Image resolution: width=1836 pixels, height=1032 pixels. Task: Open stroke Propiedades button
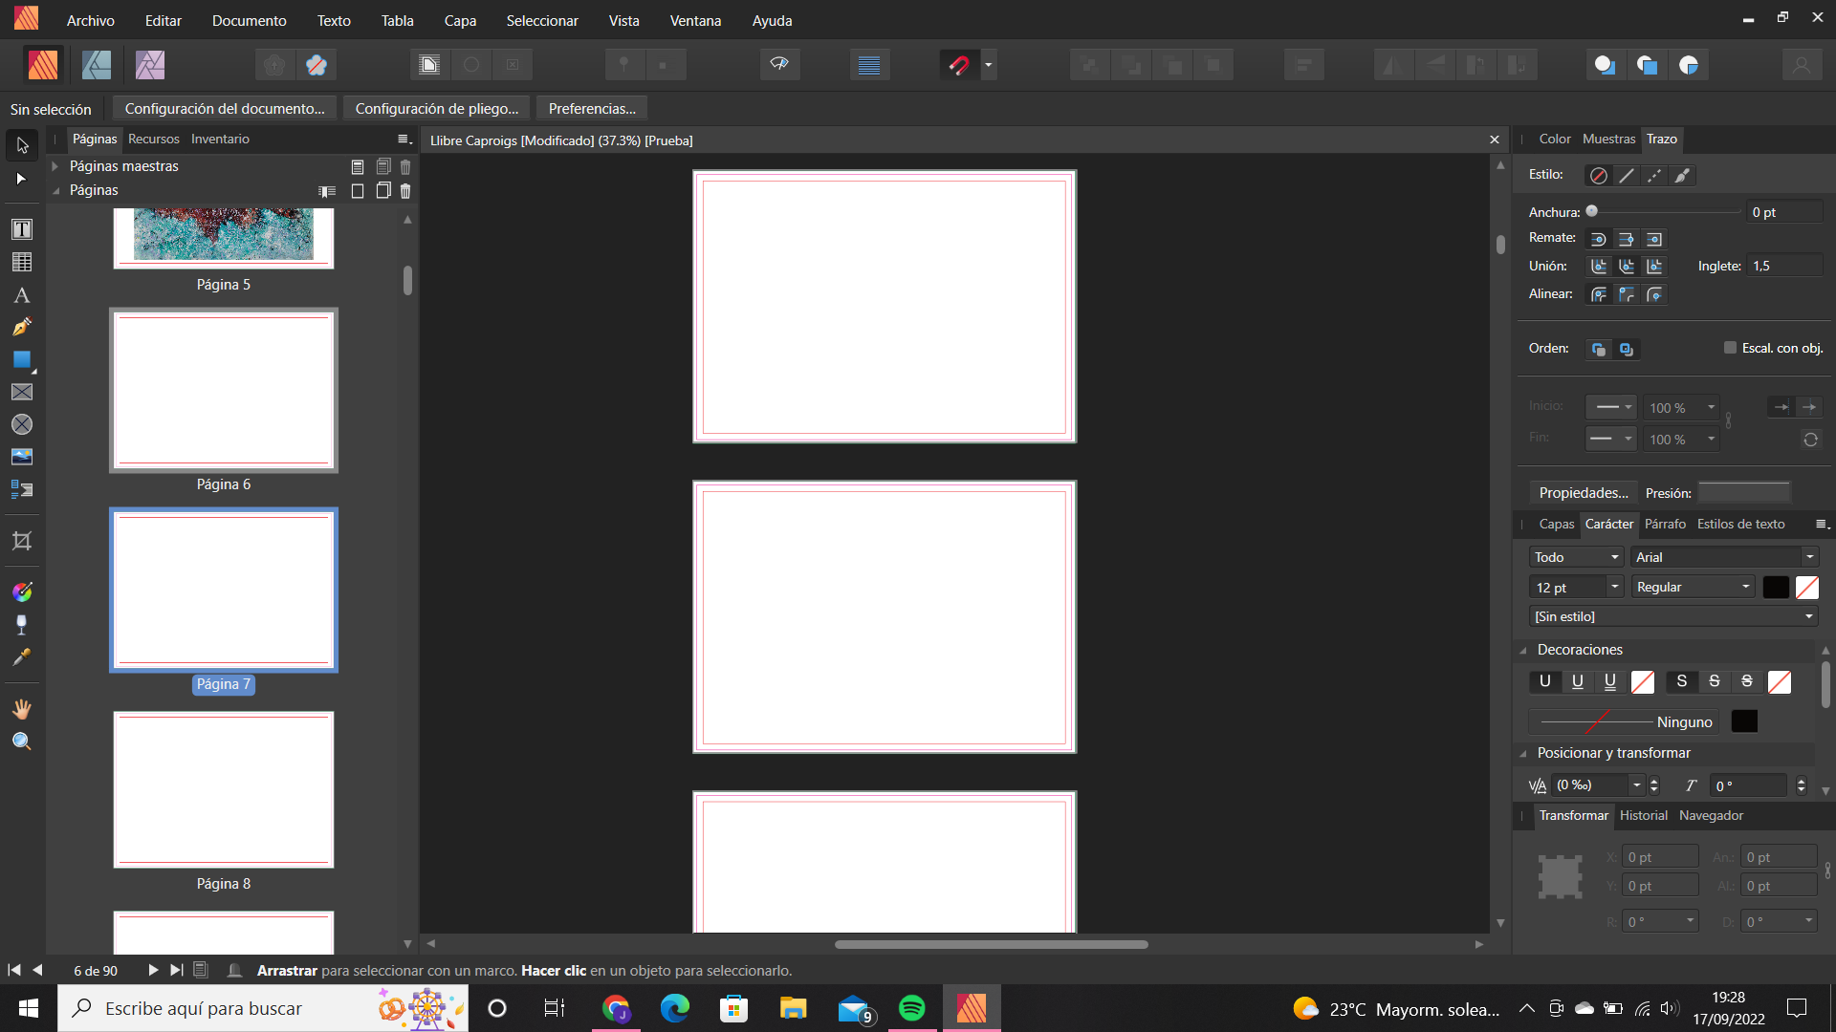coord(1584,493)
